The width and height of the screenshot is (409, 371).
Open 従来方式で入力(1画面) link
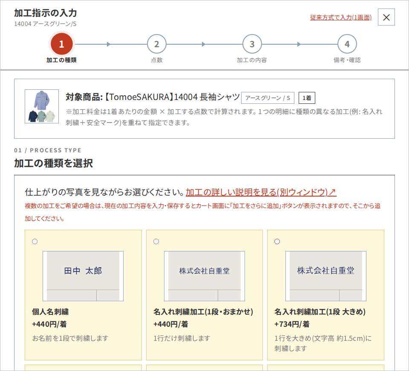click(x=341, y=17)
